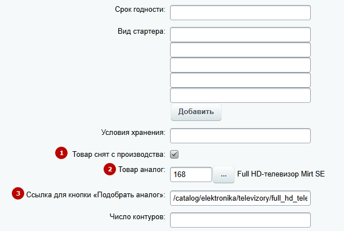Click the fifth «Вид стартера» field

click(x=240, y=95)
